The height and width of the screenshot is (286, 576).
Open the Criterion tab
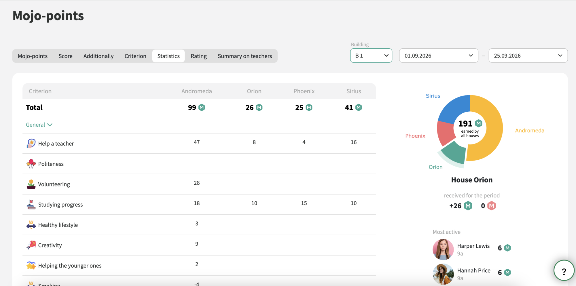pos(135,56)
